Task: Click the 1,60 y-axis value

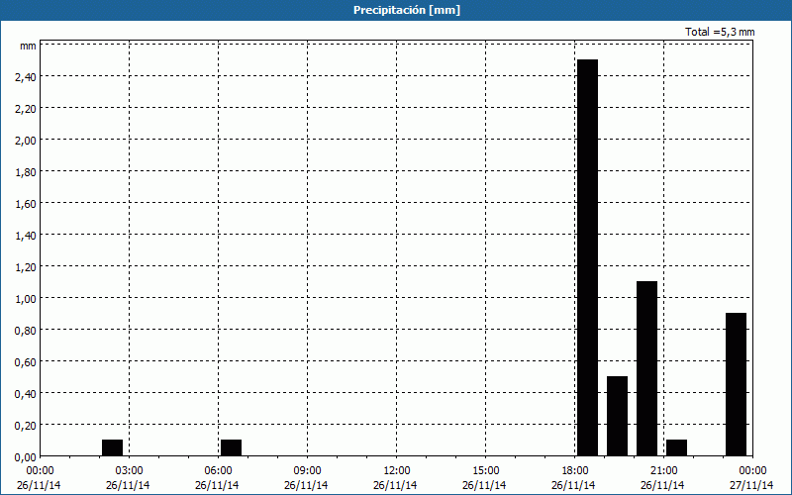Action: point(26,204)
